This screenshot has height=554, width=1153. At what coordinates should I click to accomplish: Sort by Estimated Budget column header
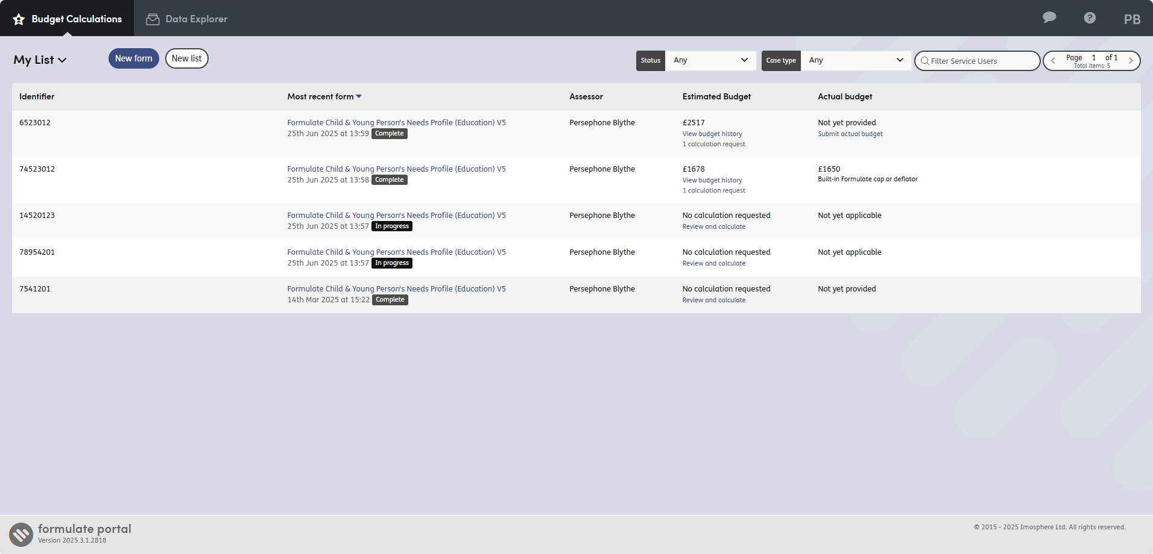coord(716,96)
